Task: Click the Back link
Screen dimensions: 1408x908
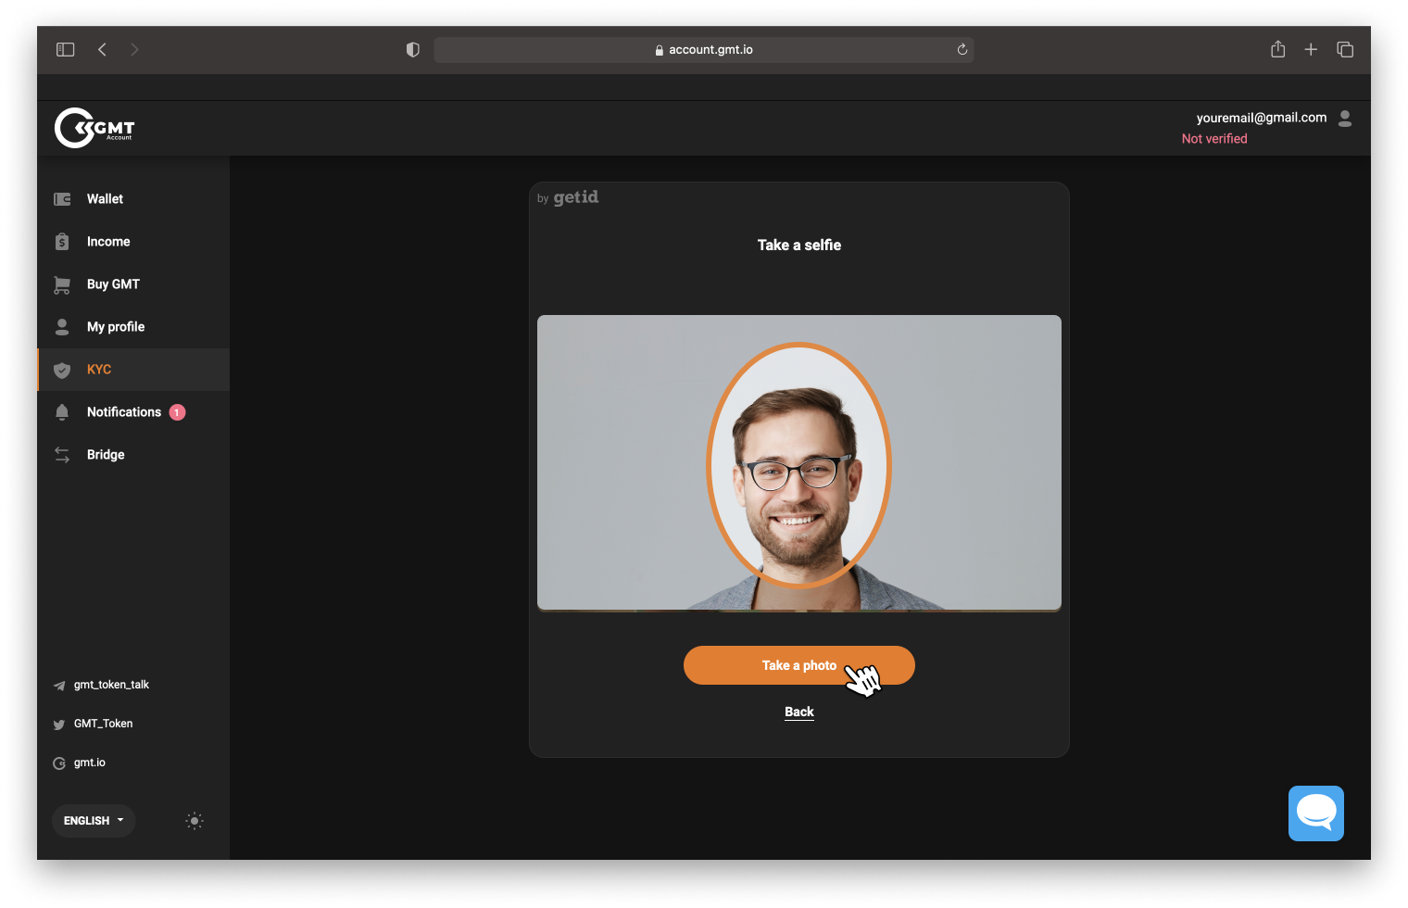Action: (x=799, y=712)
